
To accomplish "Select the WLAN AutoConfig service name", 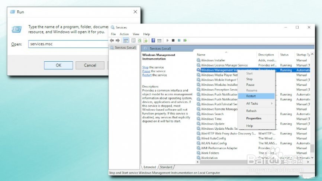I will [214, 143].
